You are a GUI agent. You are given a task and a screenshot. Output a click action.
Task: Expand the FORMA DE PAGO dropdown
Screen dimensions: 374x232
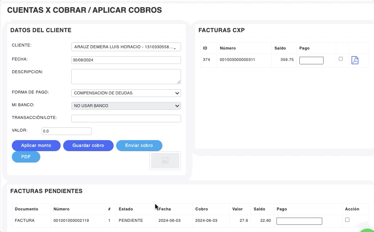[126, 93]
